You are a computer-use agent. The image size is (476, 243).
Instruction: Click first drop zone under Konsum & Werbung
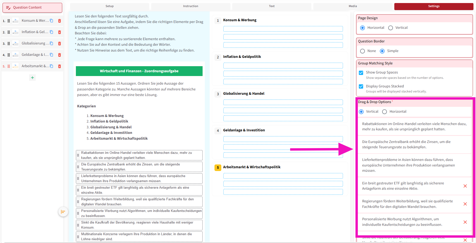click(x=283, y=29)
